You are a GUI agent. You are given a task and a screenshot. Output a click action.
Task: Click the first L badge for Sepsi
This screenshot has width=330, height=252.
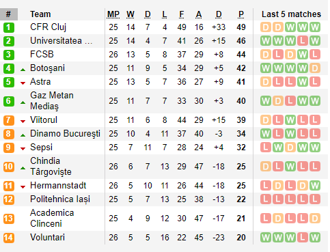tap(266, 148)
